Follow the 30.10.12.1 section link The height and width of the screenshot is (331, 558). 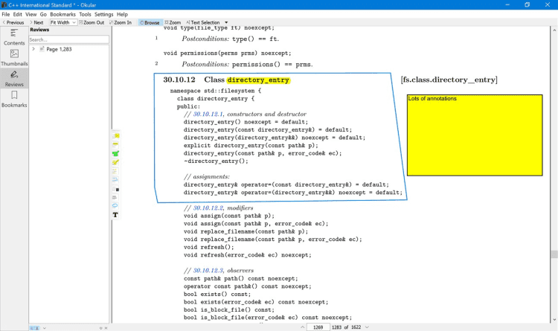pyautogui.click(x=208, y=114)
